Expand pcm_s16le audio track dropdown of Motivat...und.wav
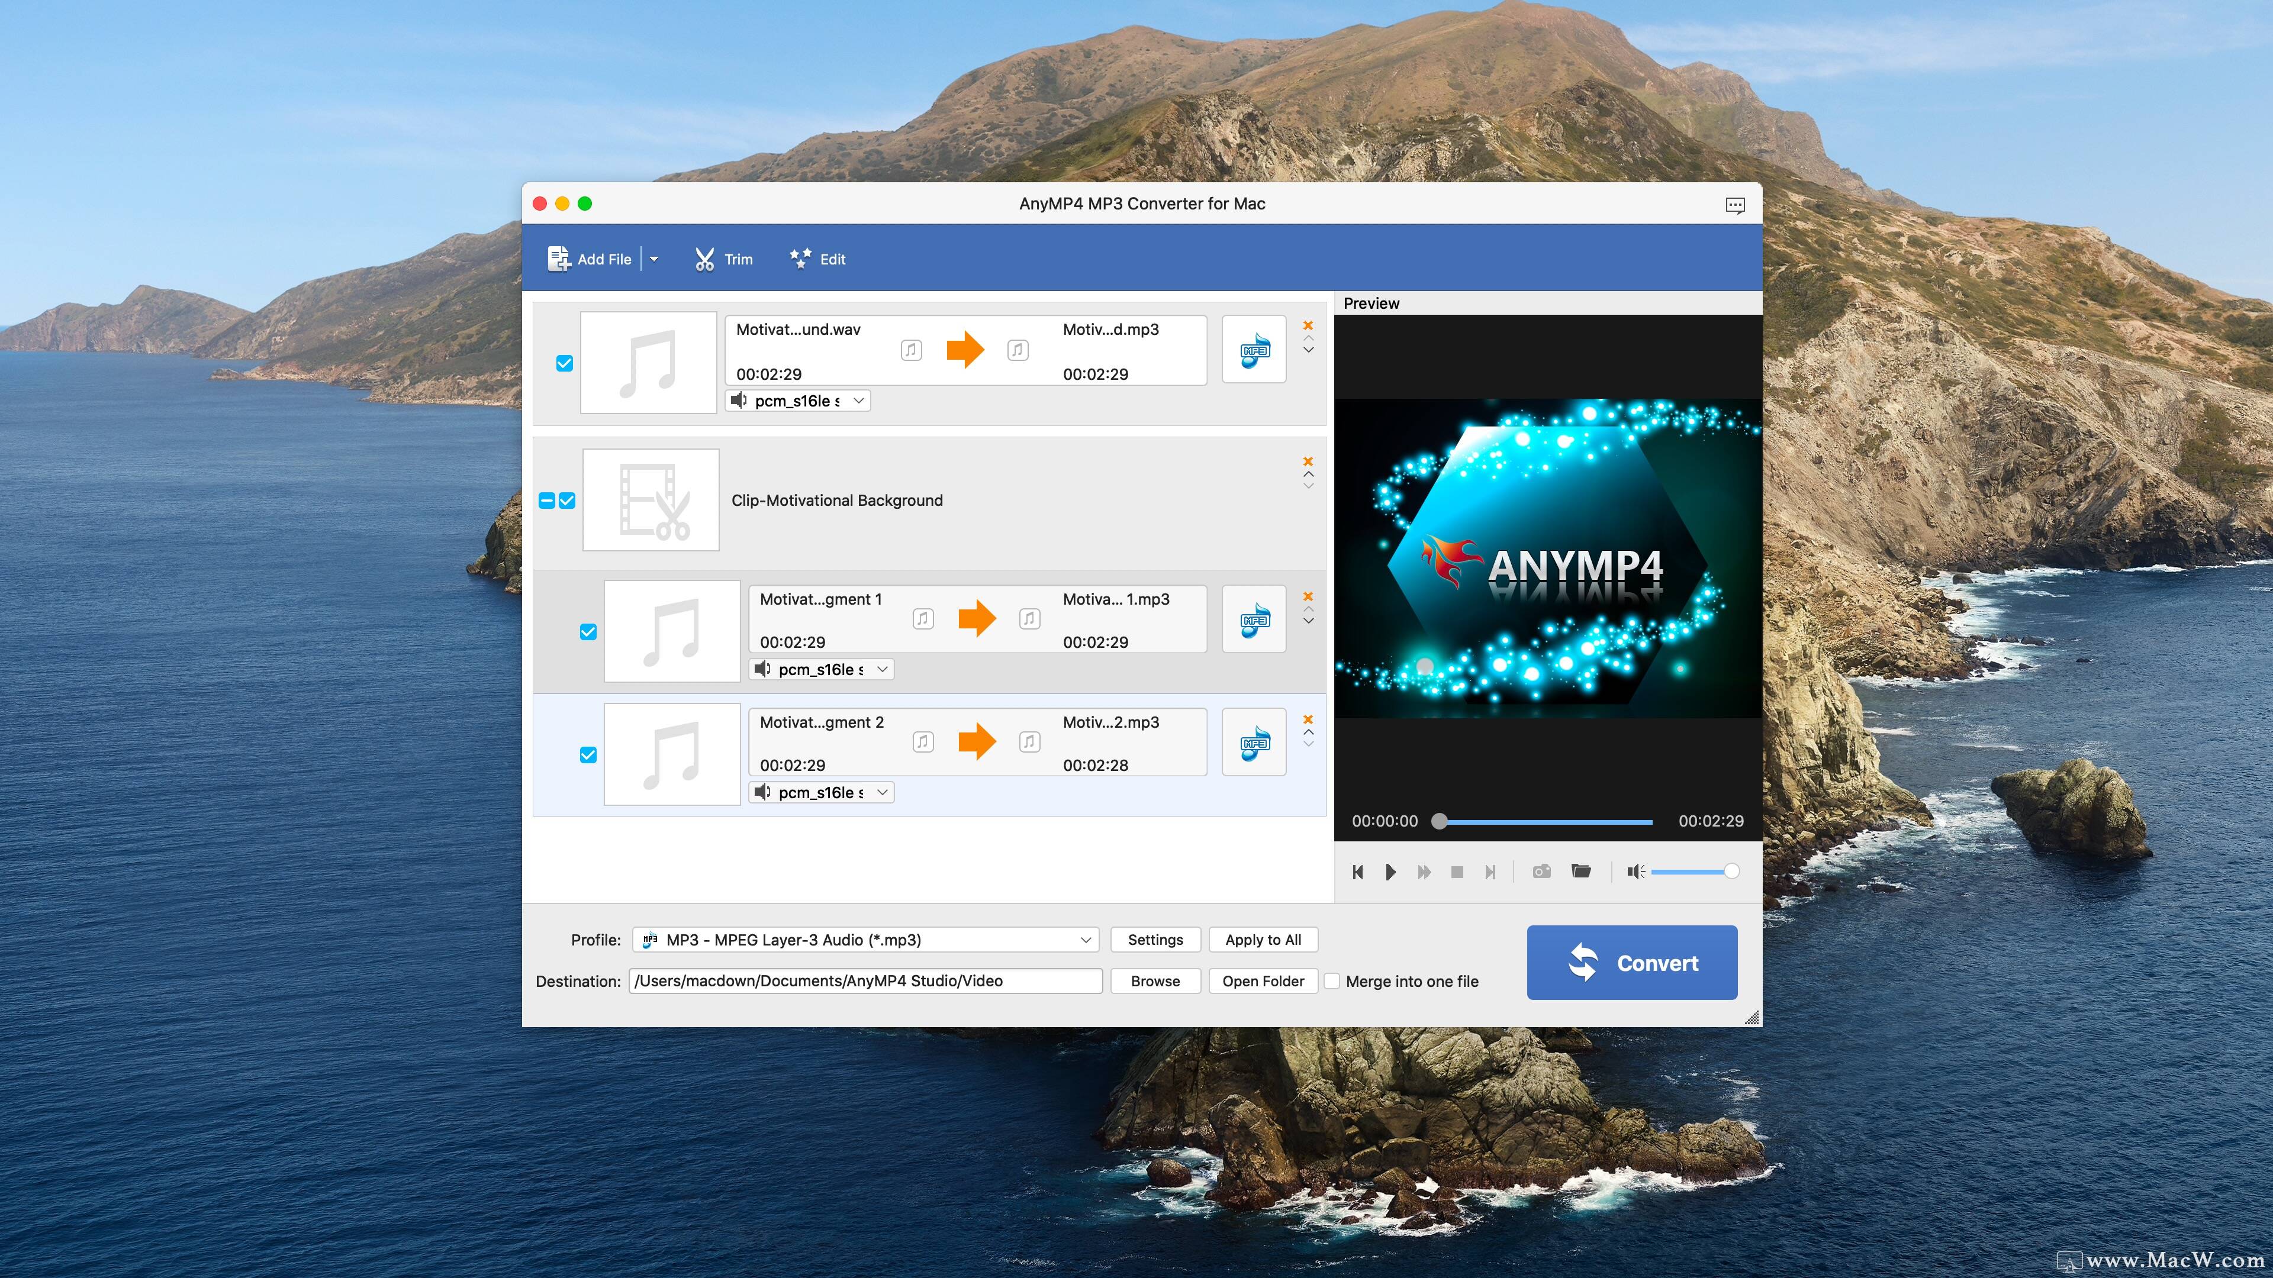This screenshot has width=2273, height=1278. coord(799,401)
